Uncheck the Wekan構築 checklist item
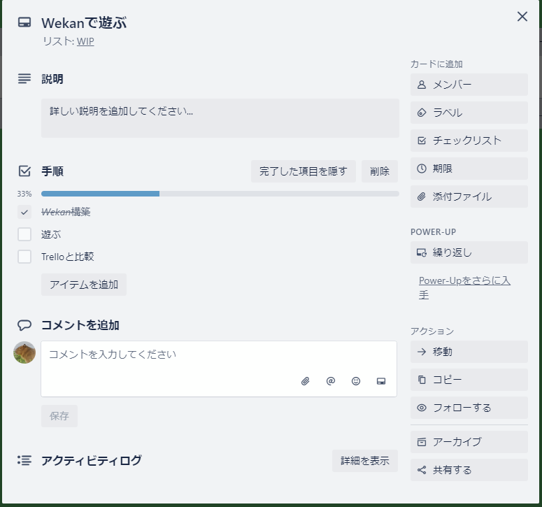Image resolution: width=542 pixels, height=507 pixels. 24,212
